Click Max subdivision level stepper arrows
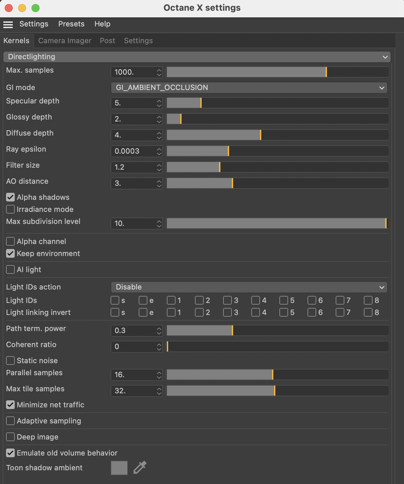 159,223
